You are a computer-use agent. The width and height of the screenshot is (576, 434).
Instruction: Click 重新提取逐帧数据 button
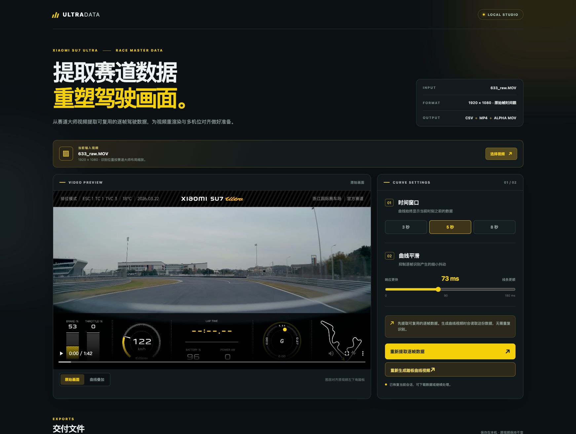(450, 351)
